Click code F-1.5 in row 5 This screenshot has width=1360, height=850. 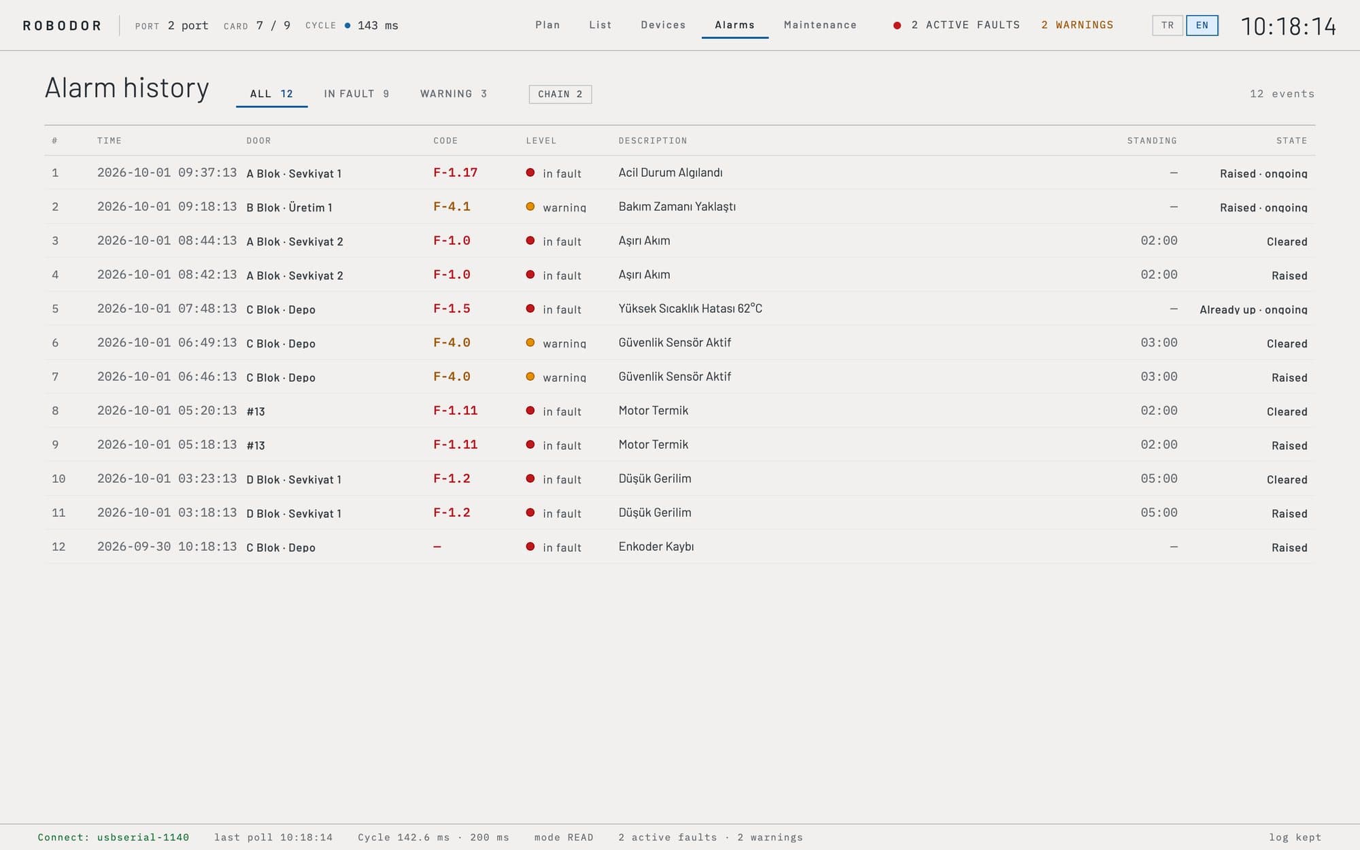point(452,309)
